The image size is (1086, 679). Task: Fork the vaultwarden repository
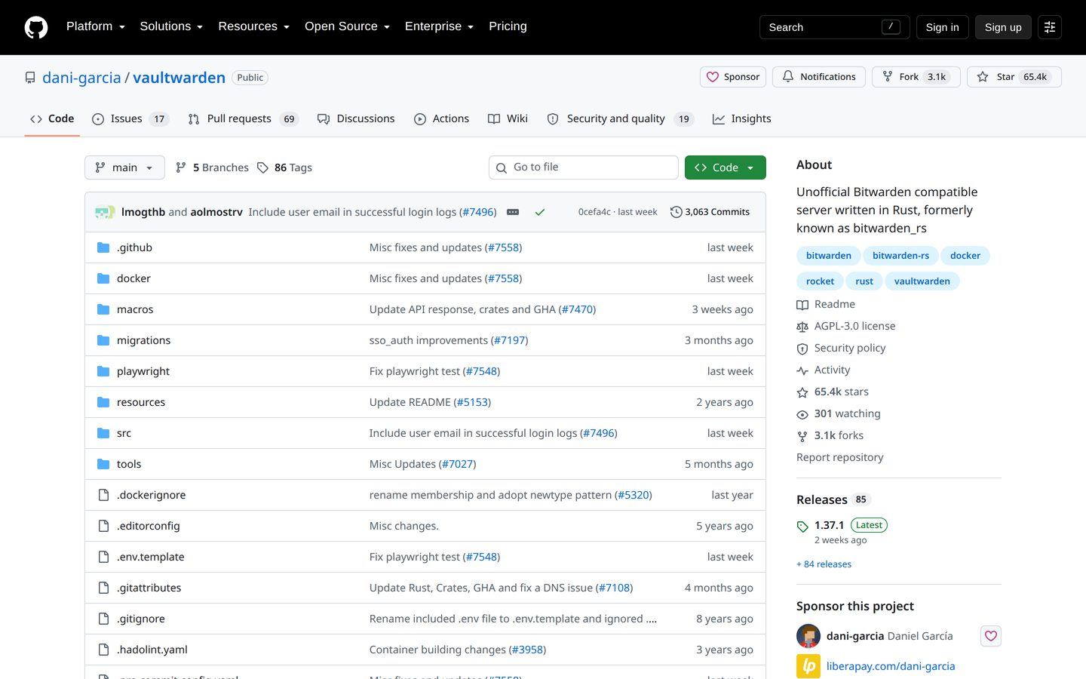[x=916, y=77]
